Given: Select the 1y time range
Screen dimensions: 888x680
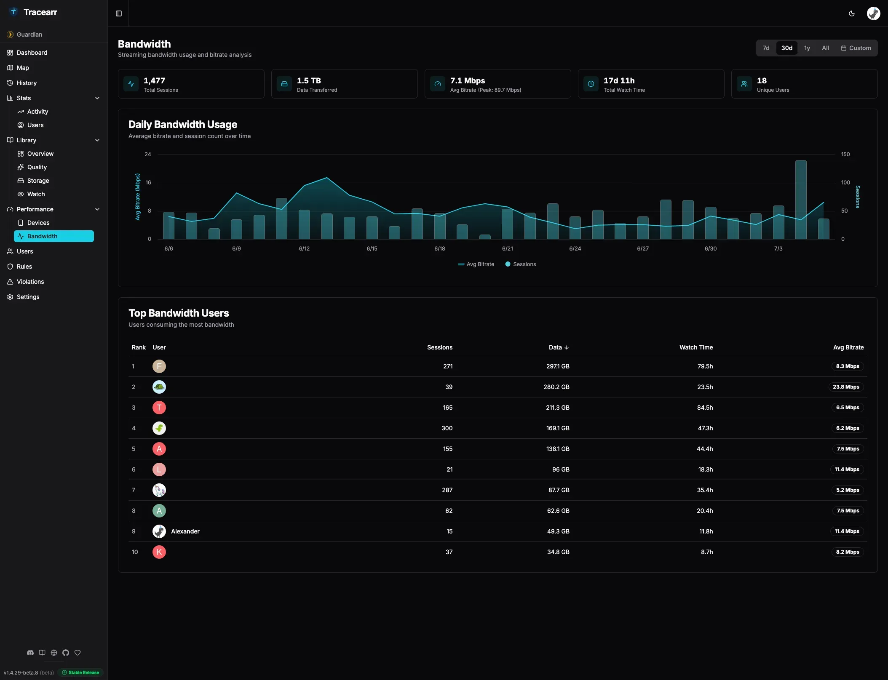Looking at the screenshot, I should tap(807, 48).
